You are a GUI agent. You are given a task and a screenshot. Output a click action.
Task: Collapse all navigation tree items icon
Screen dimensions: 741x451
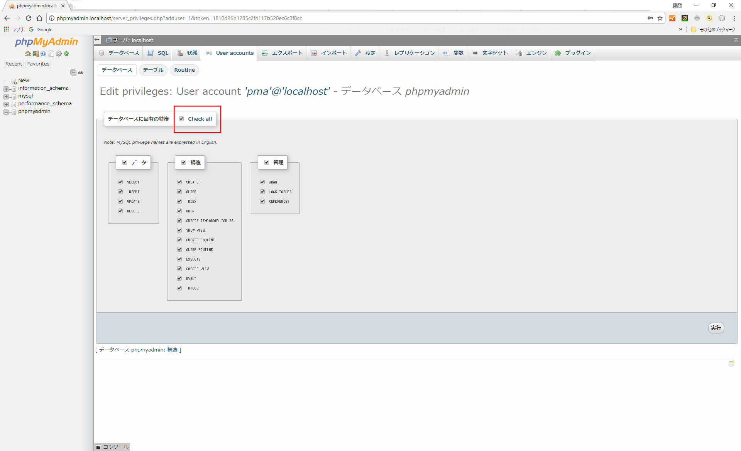(73, 72)
